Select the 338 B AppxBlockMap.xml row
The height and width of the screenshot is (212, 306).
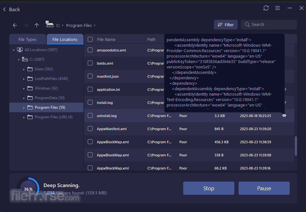point(189,155)
